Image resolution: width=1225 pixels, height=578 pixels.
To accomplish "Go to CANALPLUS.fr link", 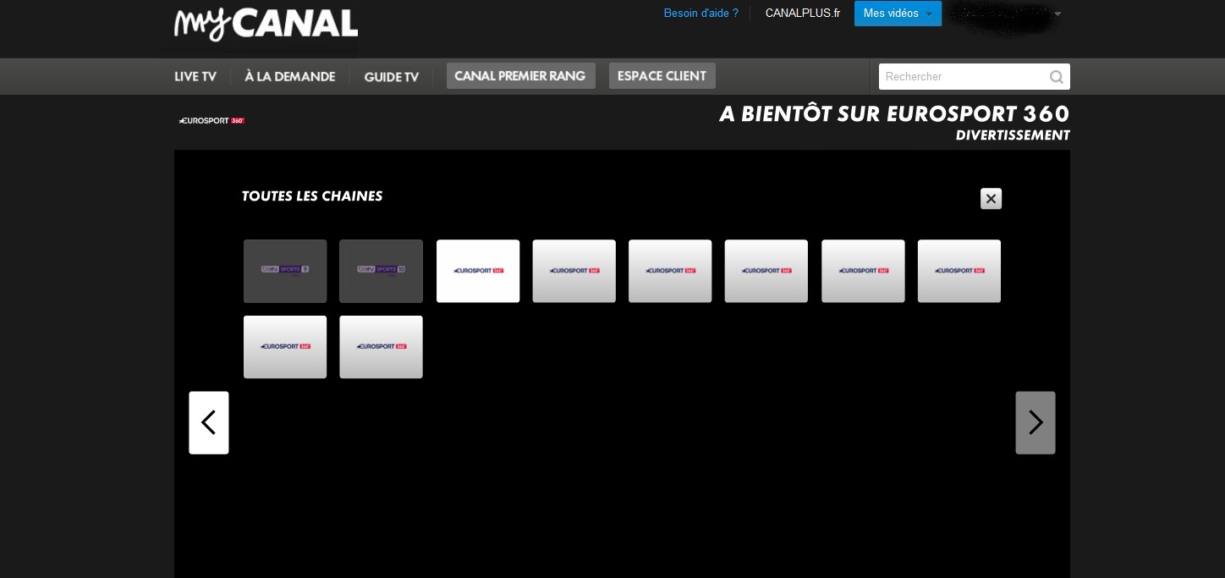I will [802, 14].
